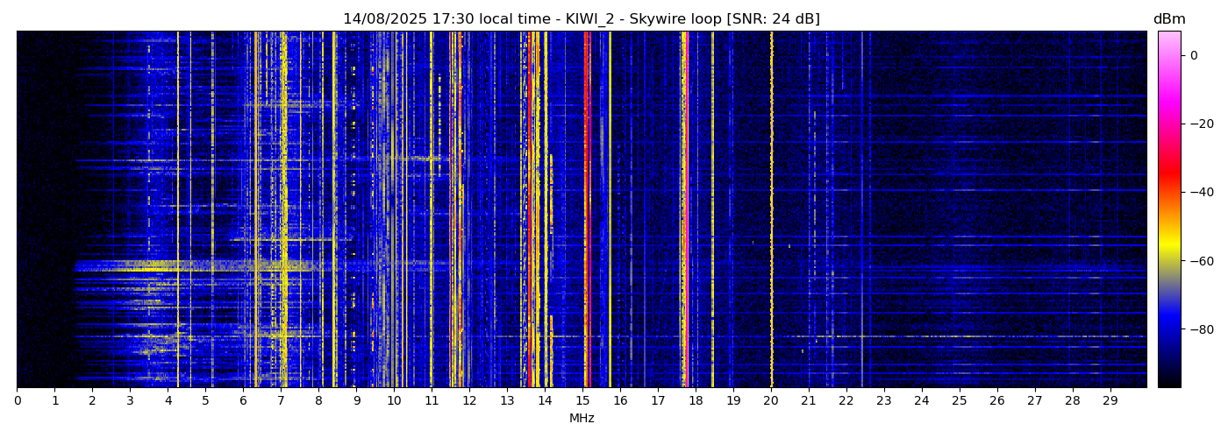This screenshot has width=1228, height=438.
Task: Click the spectrogram title text
Action: coord(581,19)
